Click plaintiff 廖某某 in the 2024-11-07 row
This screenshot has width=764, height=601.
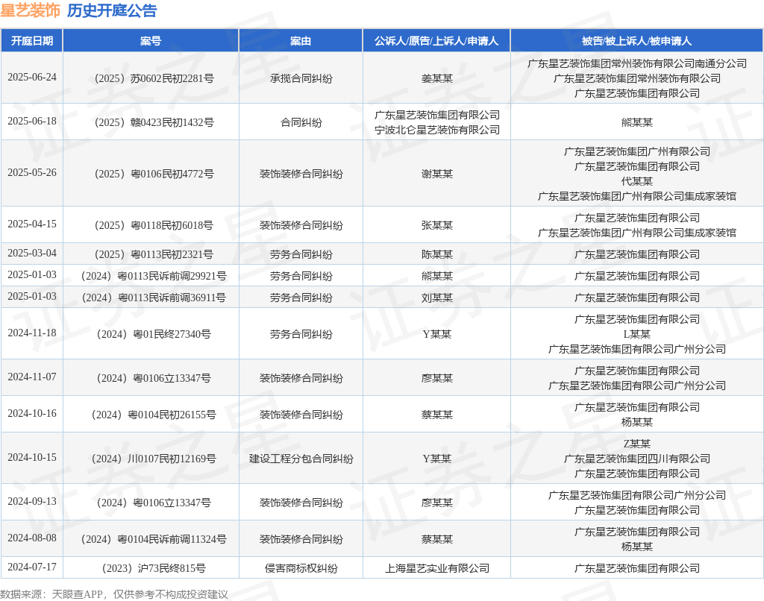[436, 378]
